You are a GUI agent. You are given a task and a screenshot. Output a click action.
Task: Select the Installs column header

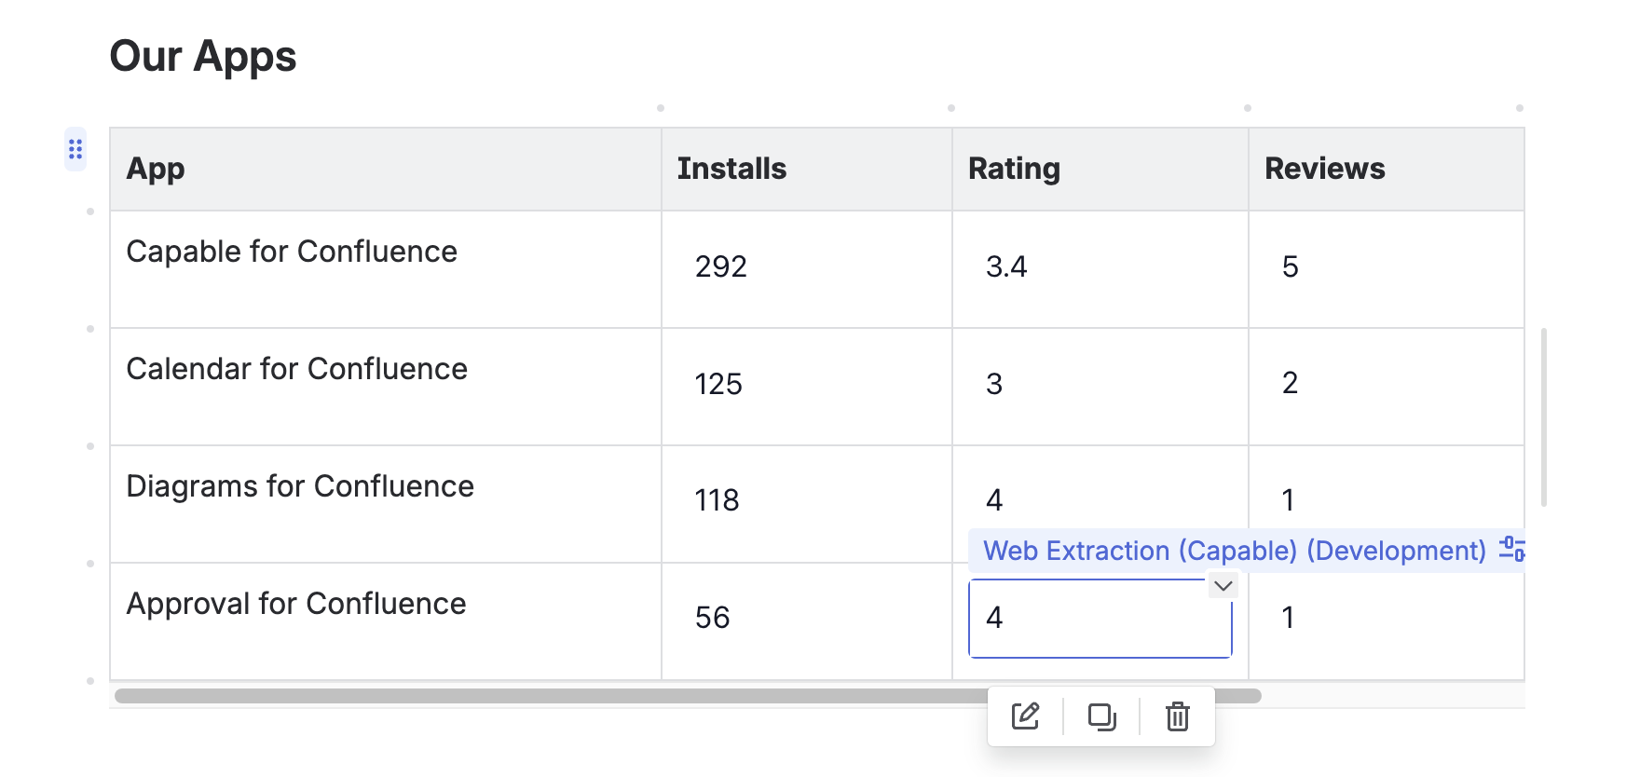tap(731, 169)
